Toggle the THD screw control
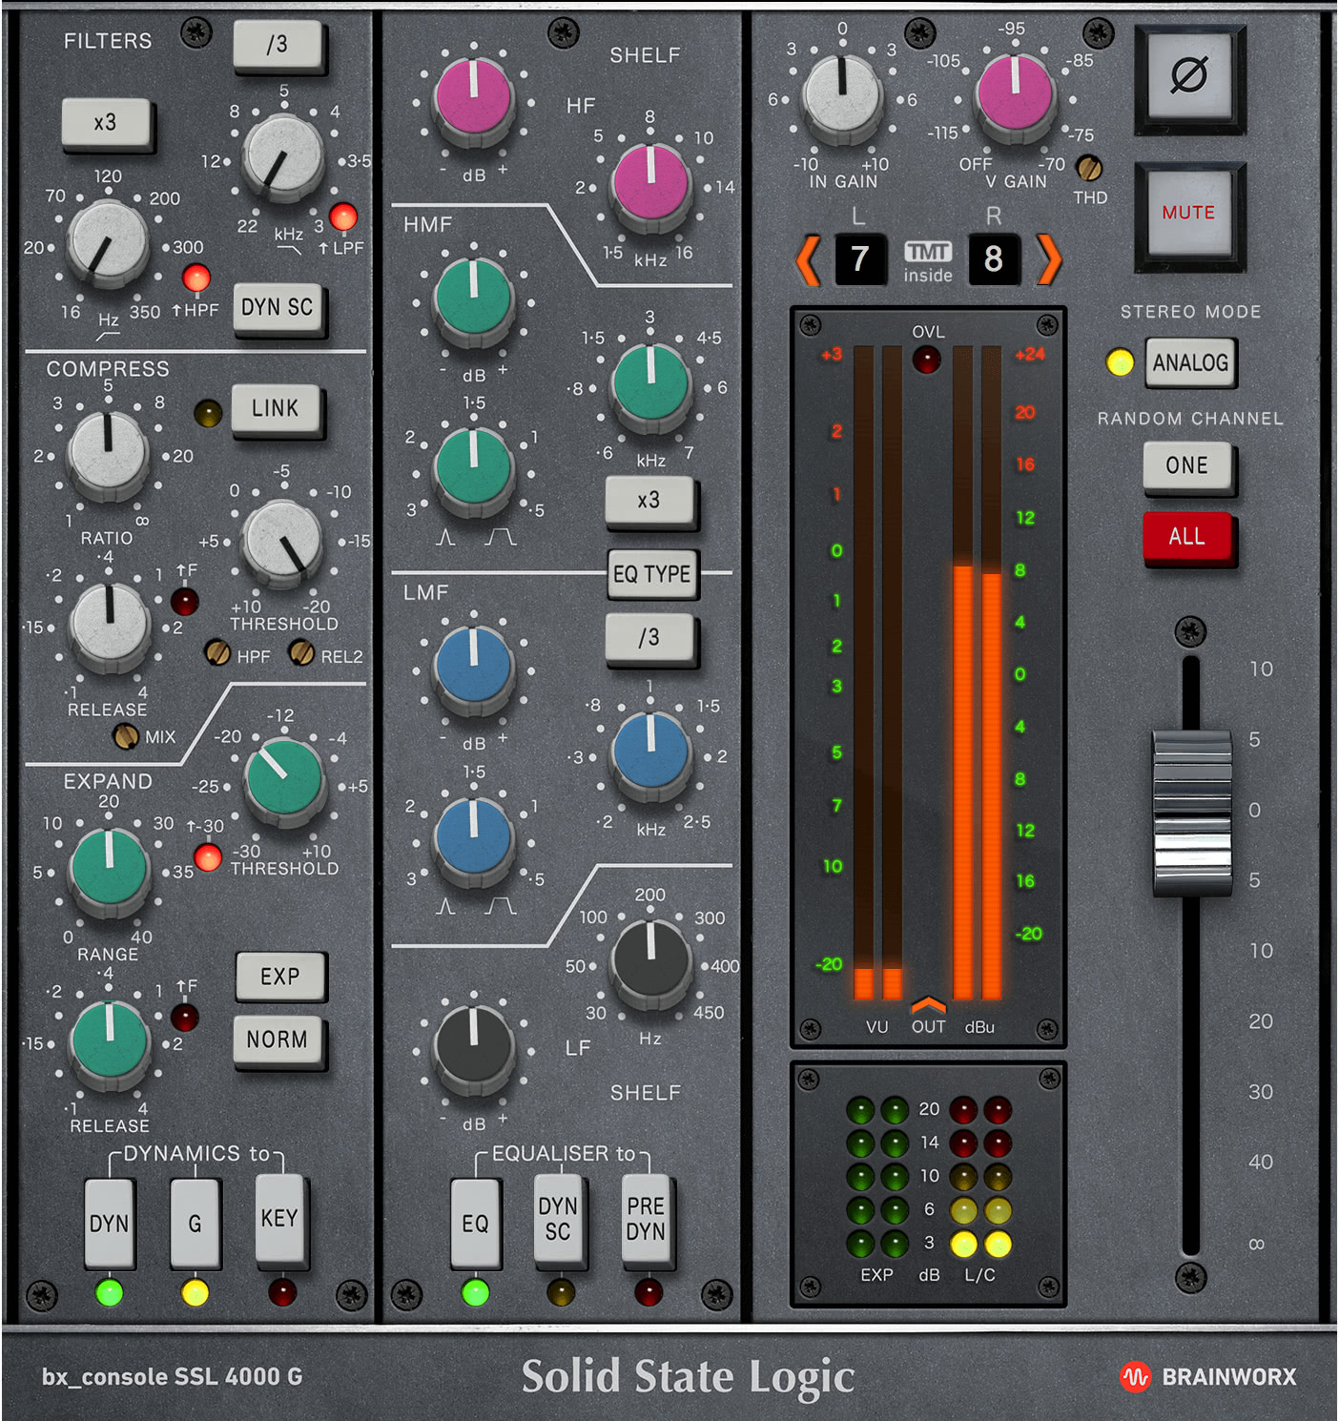This screenshot has height=1421, width=1339. 1089,169
